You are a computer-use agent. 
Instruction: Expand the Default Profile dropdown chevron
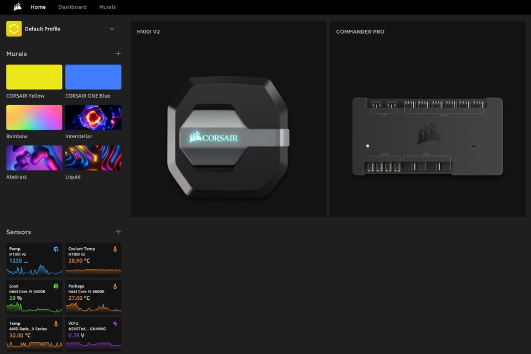click(x=112, y=29)
